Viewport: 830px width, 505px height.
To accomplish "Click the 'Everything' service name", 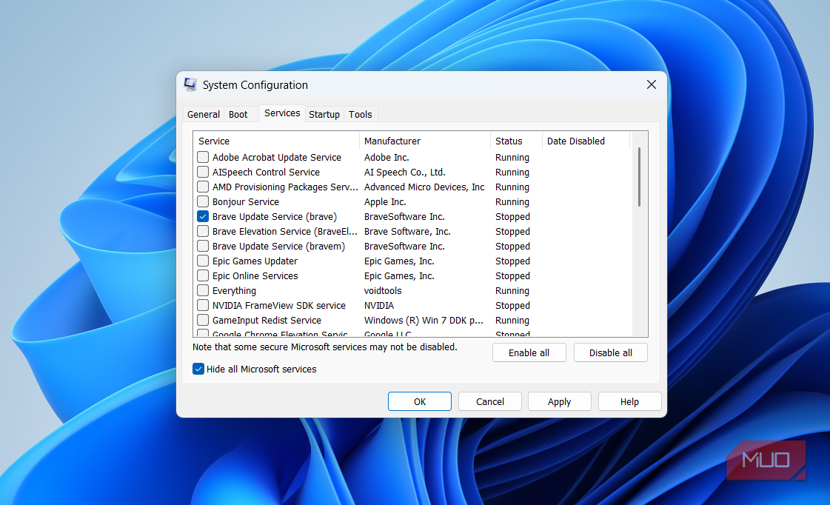I will coord(234,290).
